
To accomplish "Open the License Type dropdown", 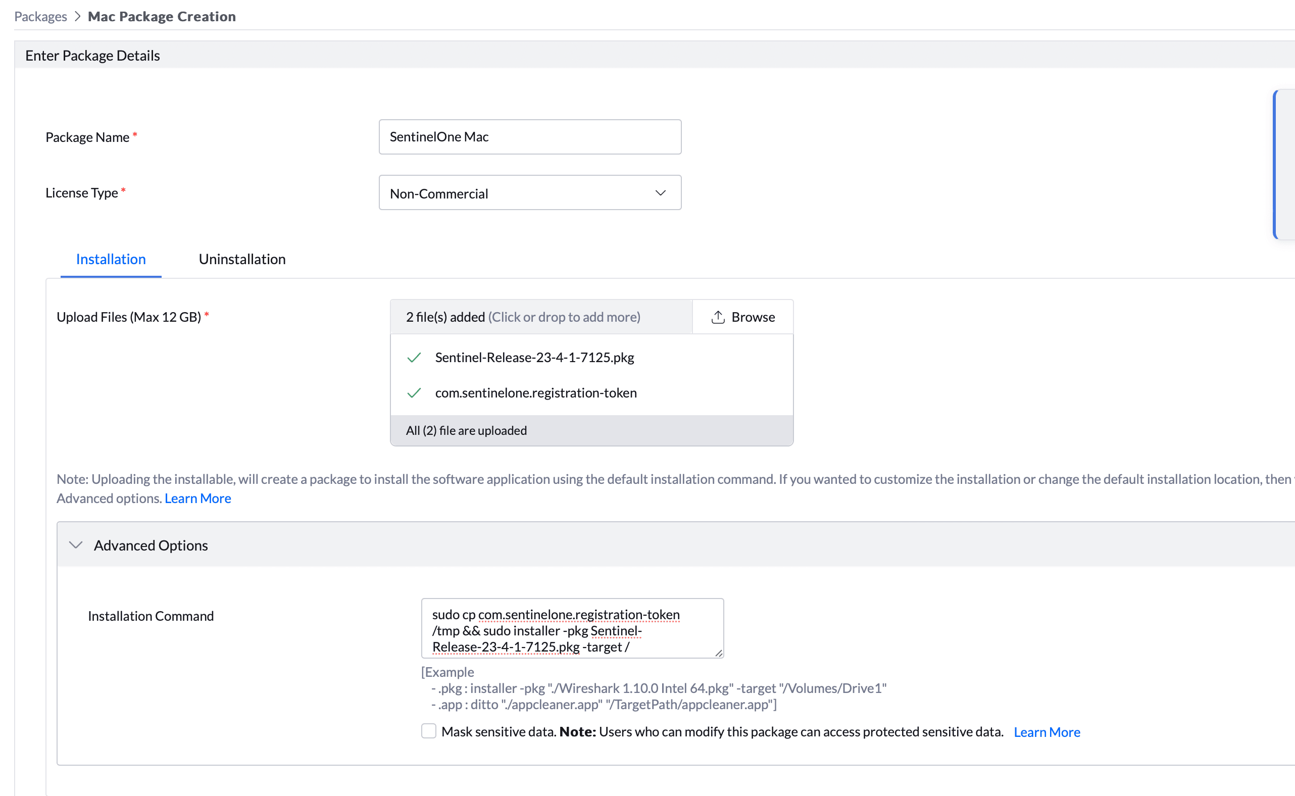I will pos(530,192).
